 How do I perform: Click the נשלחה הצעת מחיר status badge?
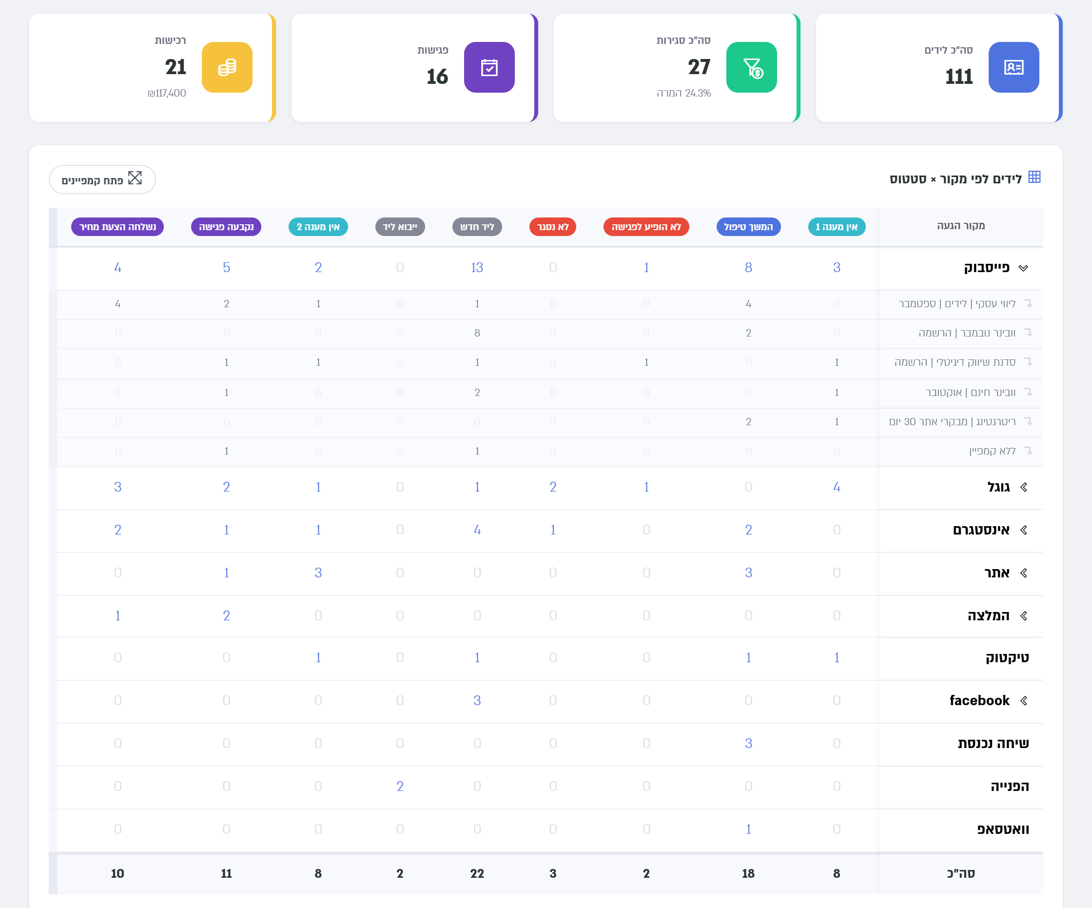(117, 227)
